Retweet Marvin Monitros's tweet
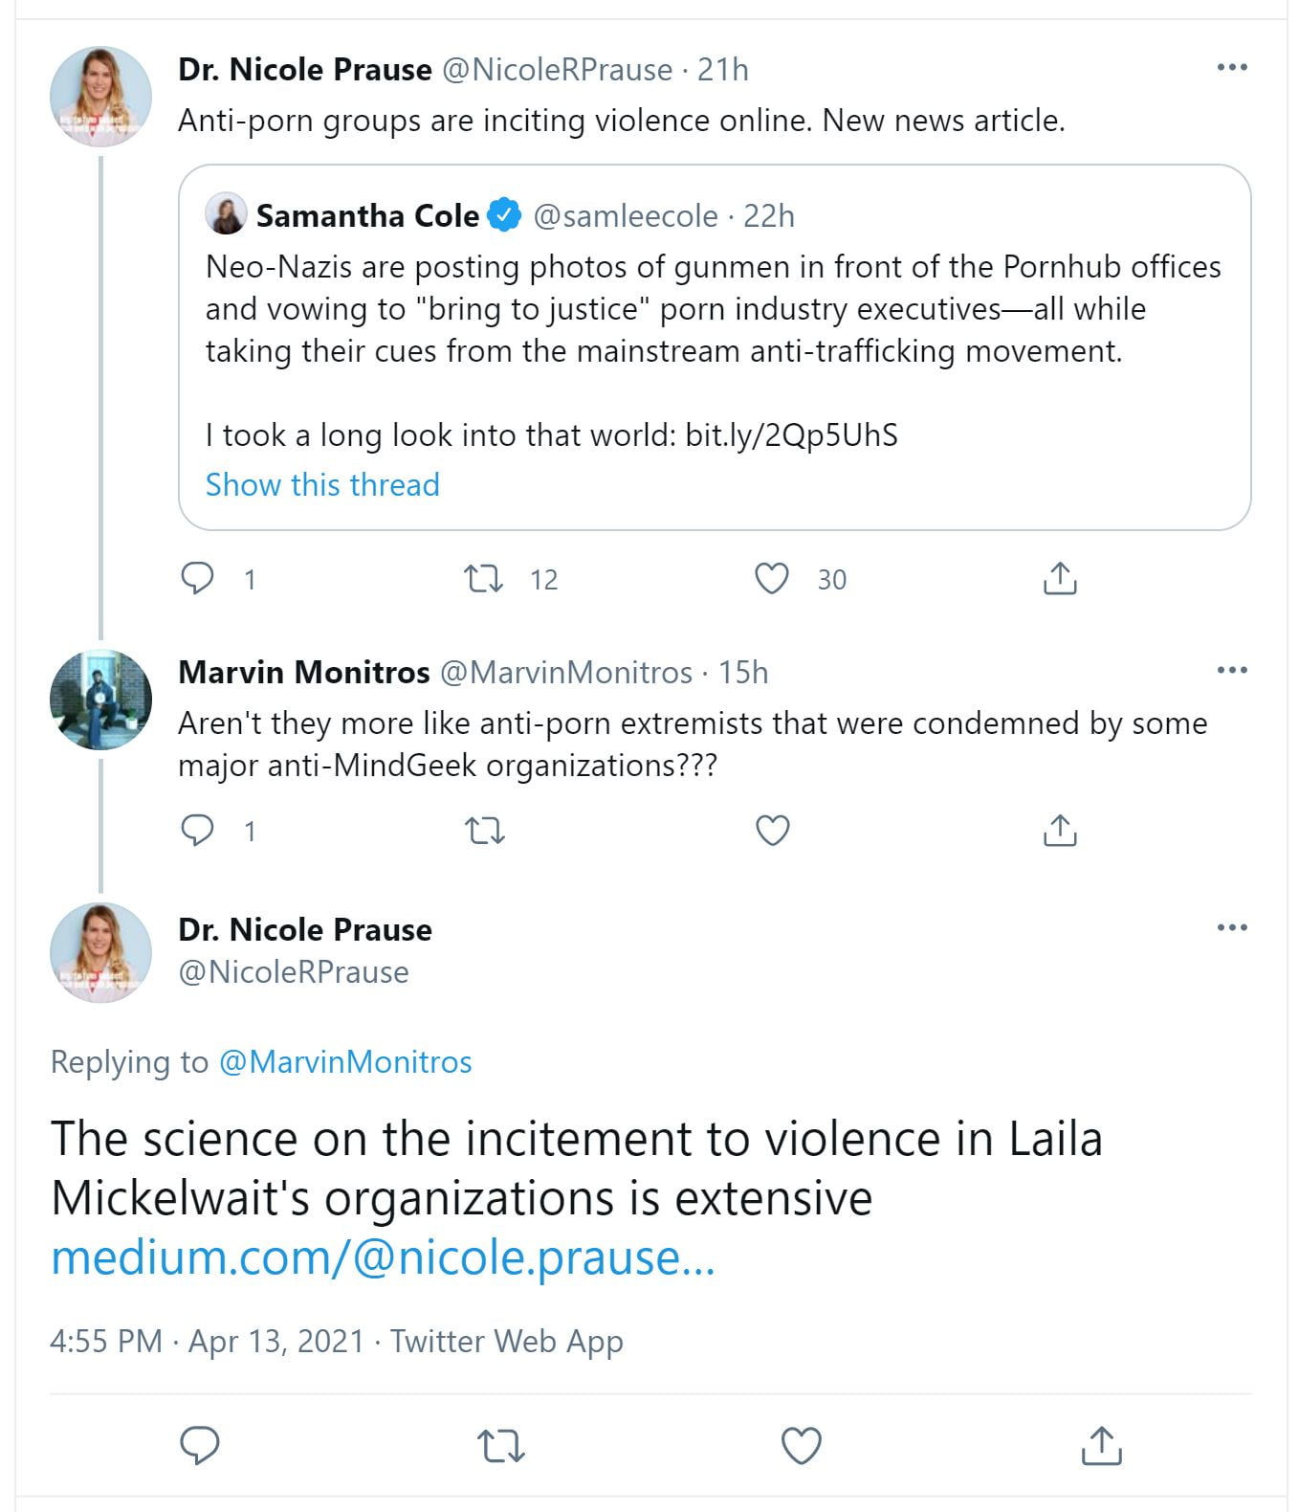The width and height of the screenshot is (1299, 1512). [x=484, y=831]
